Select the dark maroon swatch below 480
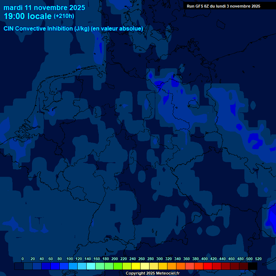This screenshot has width=276, height=276. pos(235,266)
